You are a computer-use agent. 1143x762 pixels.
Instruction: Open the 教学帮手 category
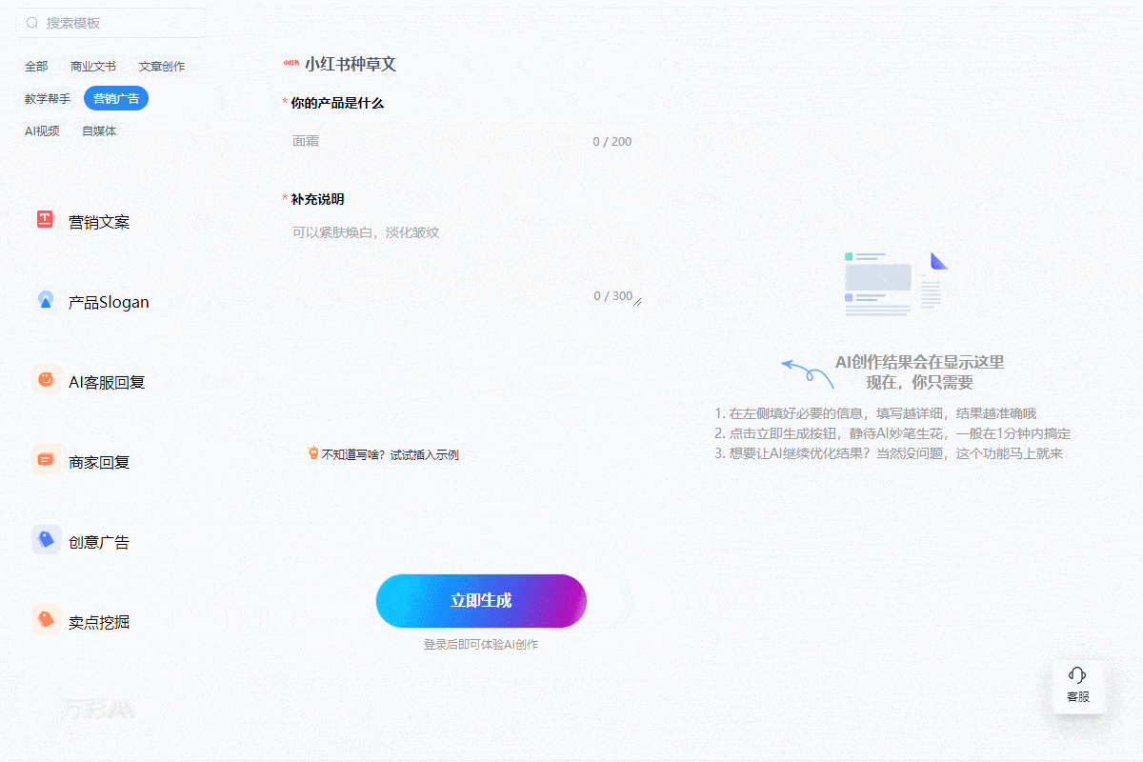click(x=48, y=99)
